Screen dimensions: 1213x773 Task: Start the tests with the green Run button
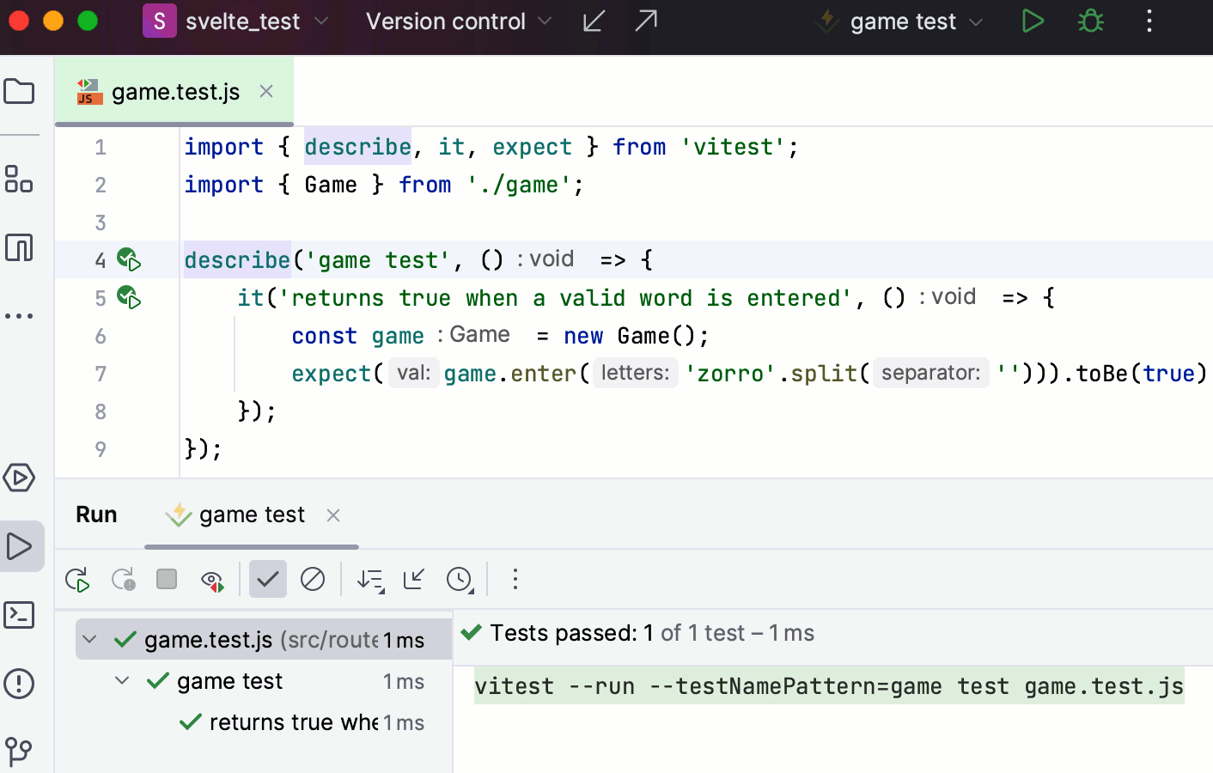[x=1033, y=21]
